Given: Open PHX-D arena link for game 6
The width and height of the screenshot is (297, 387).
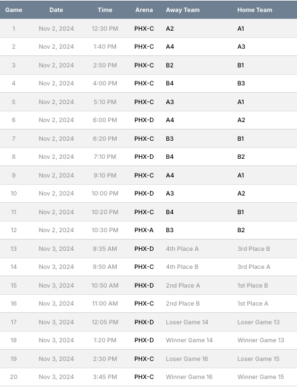Looking at the screenshot, I should tap(144, 120).
